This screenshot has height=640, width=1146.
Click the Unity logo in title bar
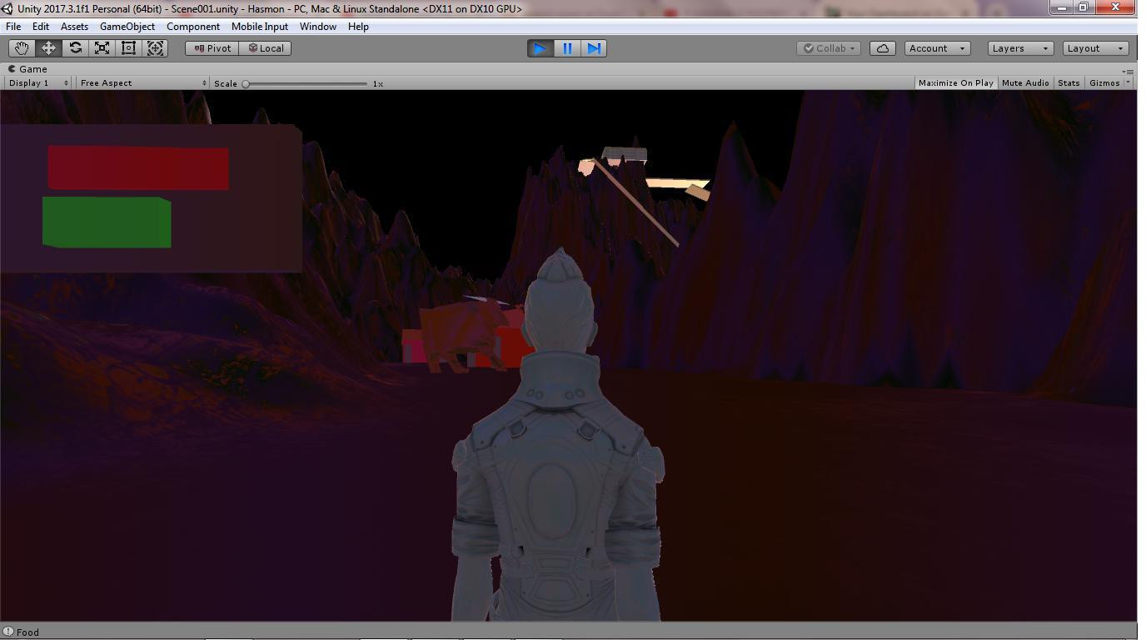point(7,8)
